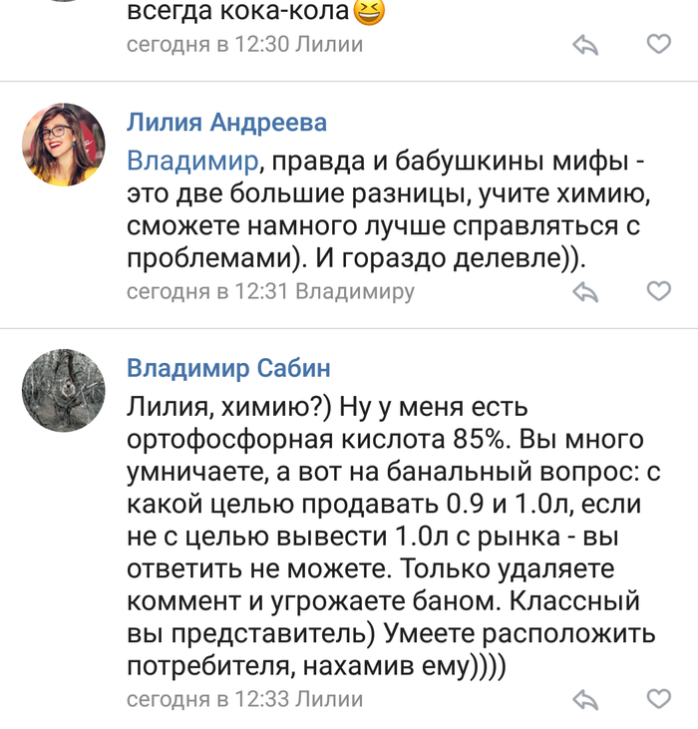Open Владимир Сабин's avatar picture
The height and width of the screenshot is (729, 698).
[x=64, y=390]
